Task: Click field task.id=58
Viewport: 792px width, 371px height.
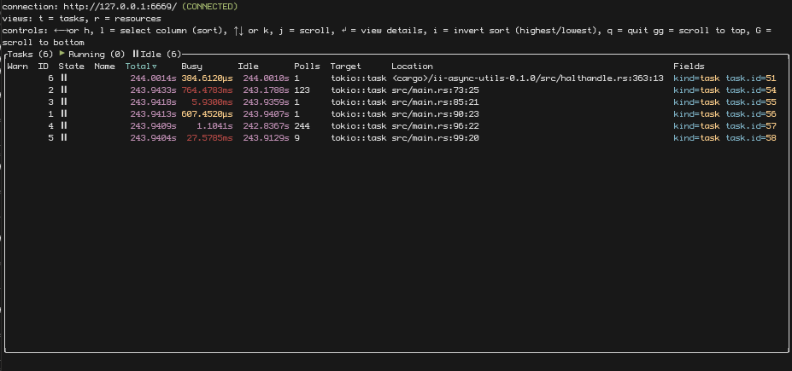Action: [751, 137]
